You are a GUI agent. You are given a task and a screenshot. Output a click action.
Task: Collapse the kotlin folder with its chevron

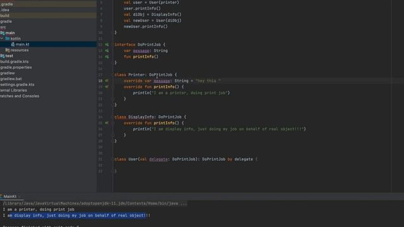coord(2,38)
